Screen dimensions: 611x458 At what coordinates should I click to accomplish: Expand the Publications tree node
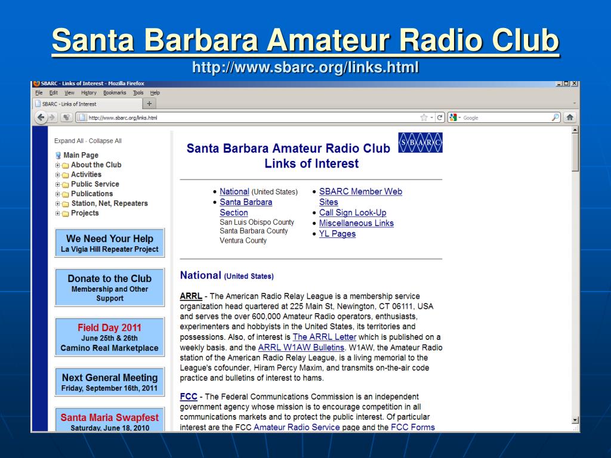point(57,194)
